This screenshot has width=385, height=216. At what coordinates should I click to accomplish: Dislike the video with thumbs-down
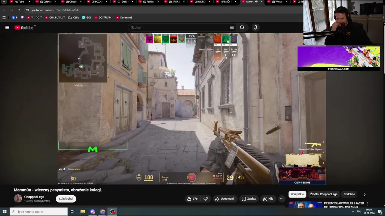pyautogui.click(x=205, y=199)
